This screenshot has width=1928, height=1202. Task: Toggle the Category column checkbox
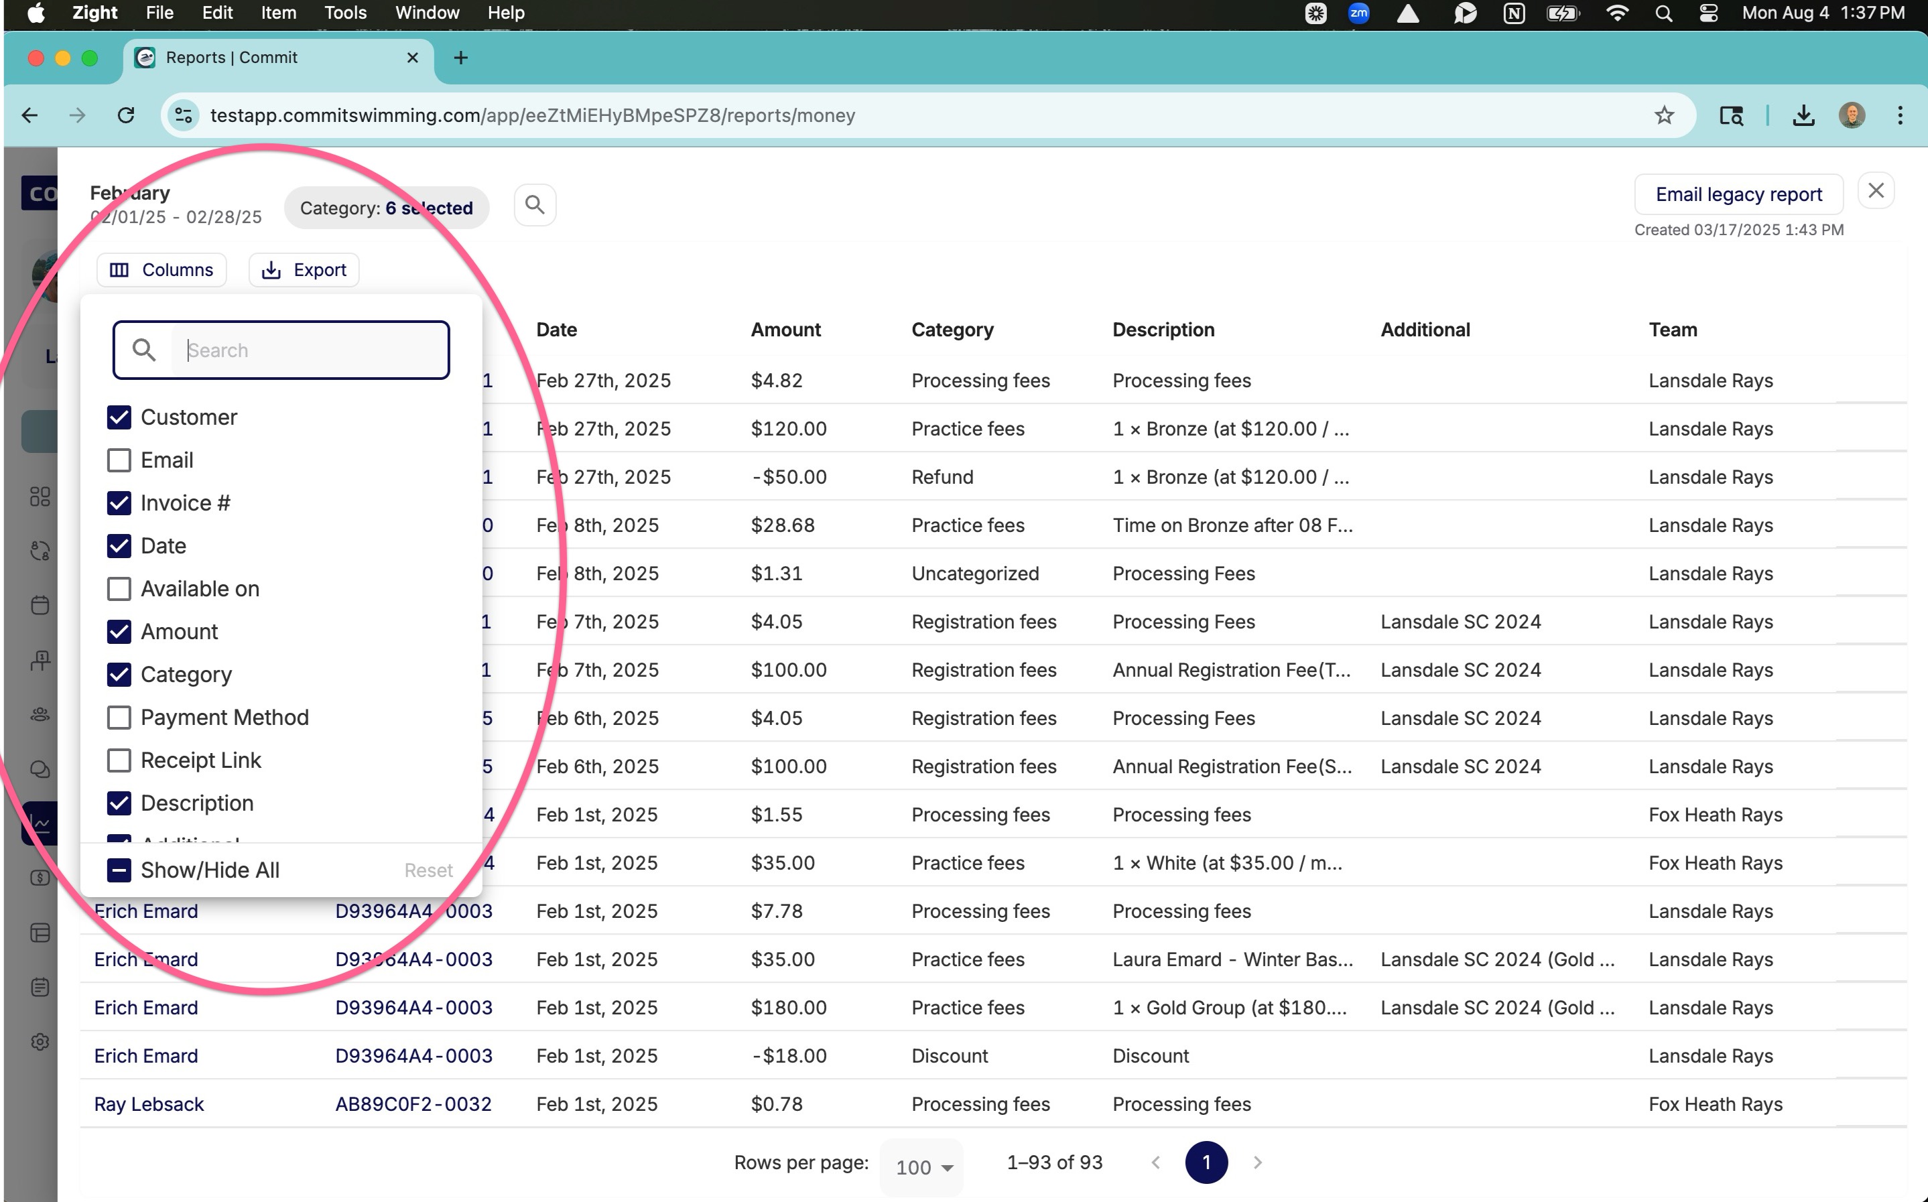pos(119,675)
